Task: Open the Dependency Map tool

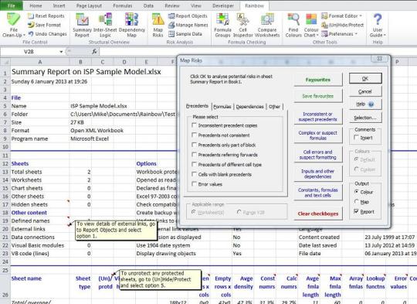Action: click(131, 26)
